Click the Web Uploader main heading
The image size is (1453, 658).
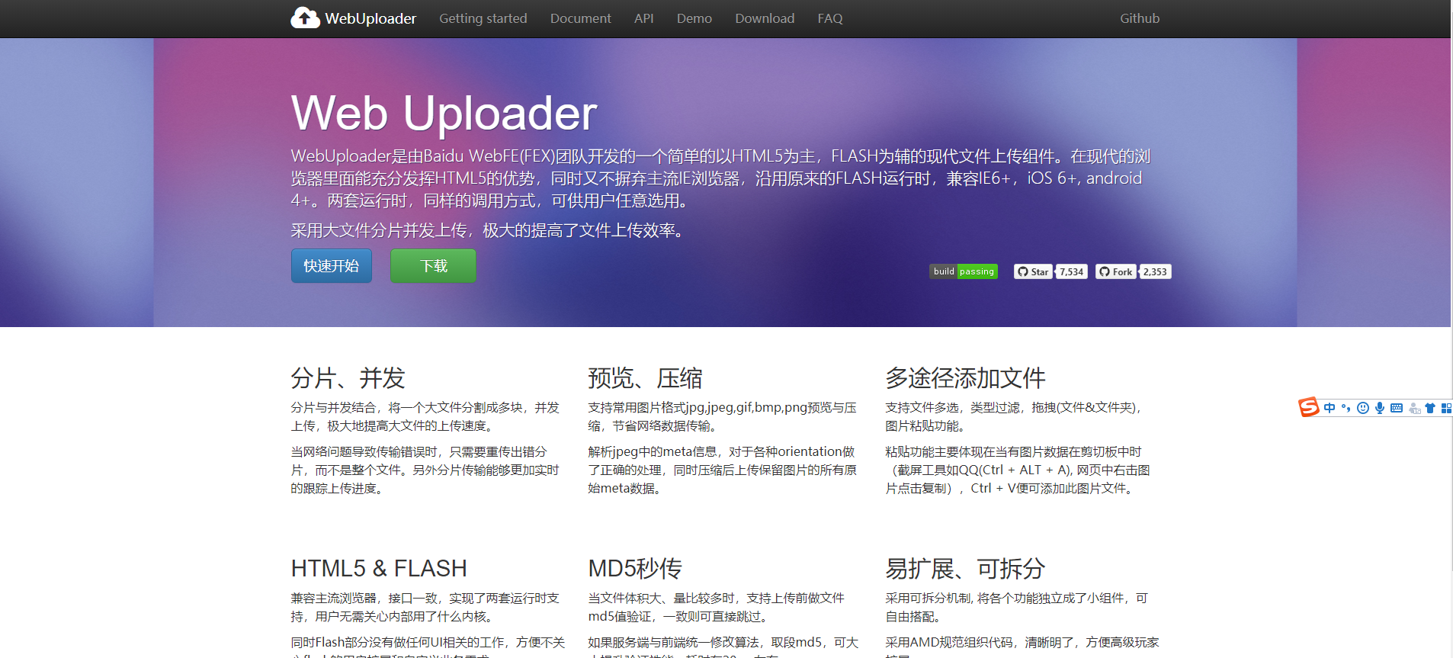coord(444,113)
